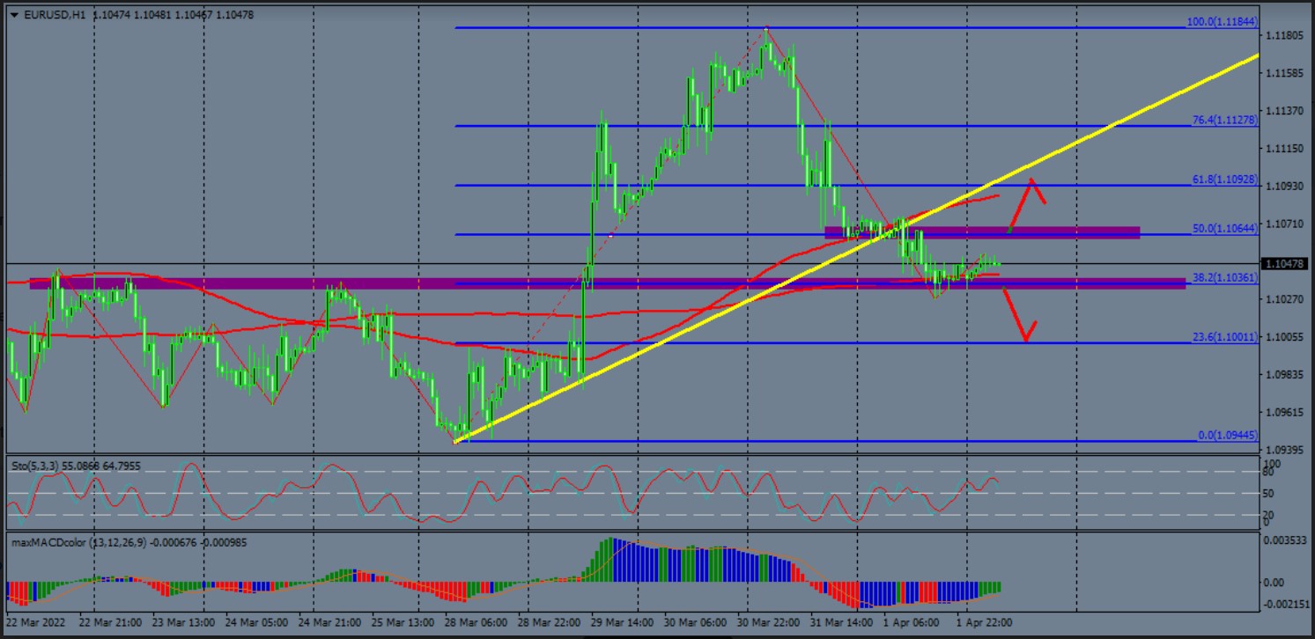Click the 24 Mar 21:00 time axis label
Viewport: 1315px width, 639px height.
329,622
